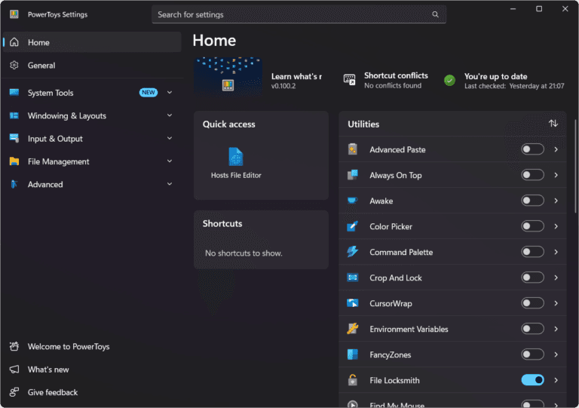Click the Awake coffee cup icon

coord(353,201)
